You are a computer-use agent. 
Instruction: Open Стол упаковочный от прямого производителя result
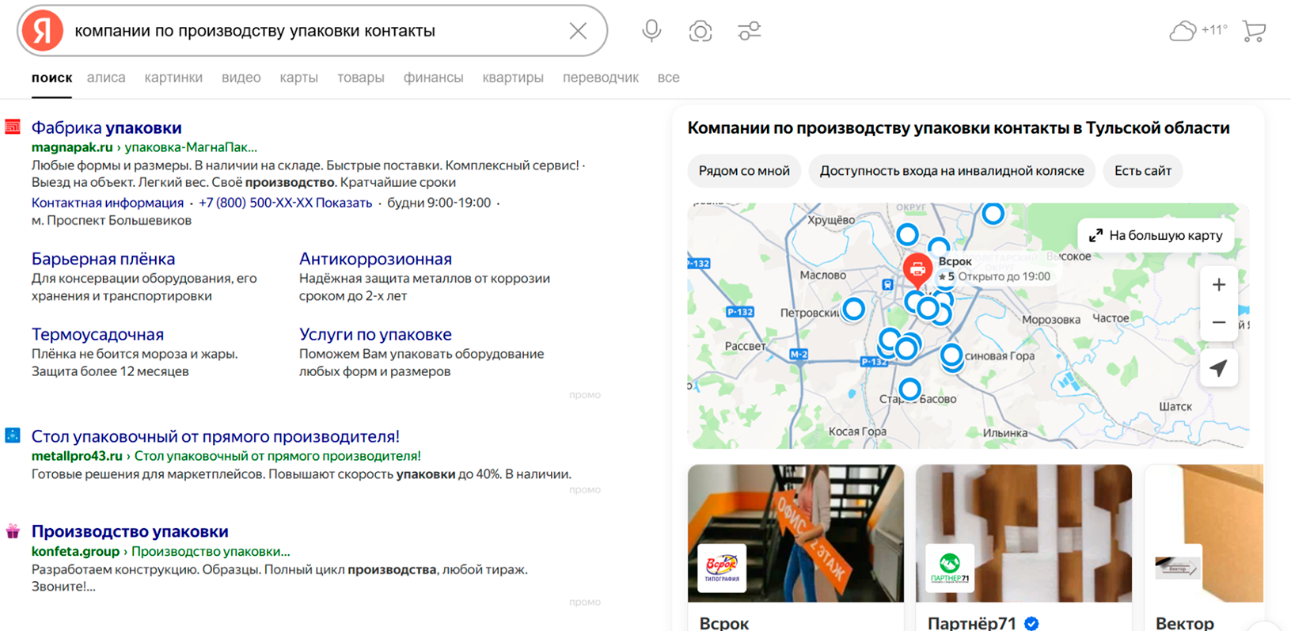pyautogui.click(x=215, y=436)
